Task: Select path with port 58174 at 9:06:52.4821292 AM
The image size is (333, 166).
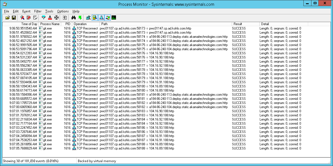Action: pyautogui.click(x=164, y=41)
